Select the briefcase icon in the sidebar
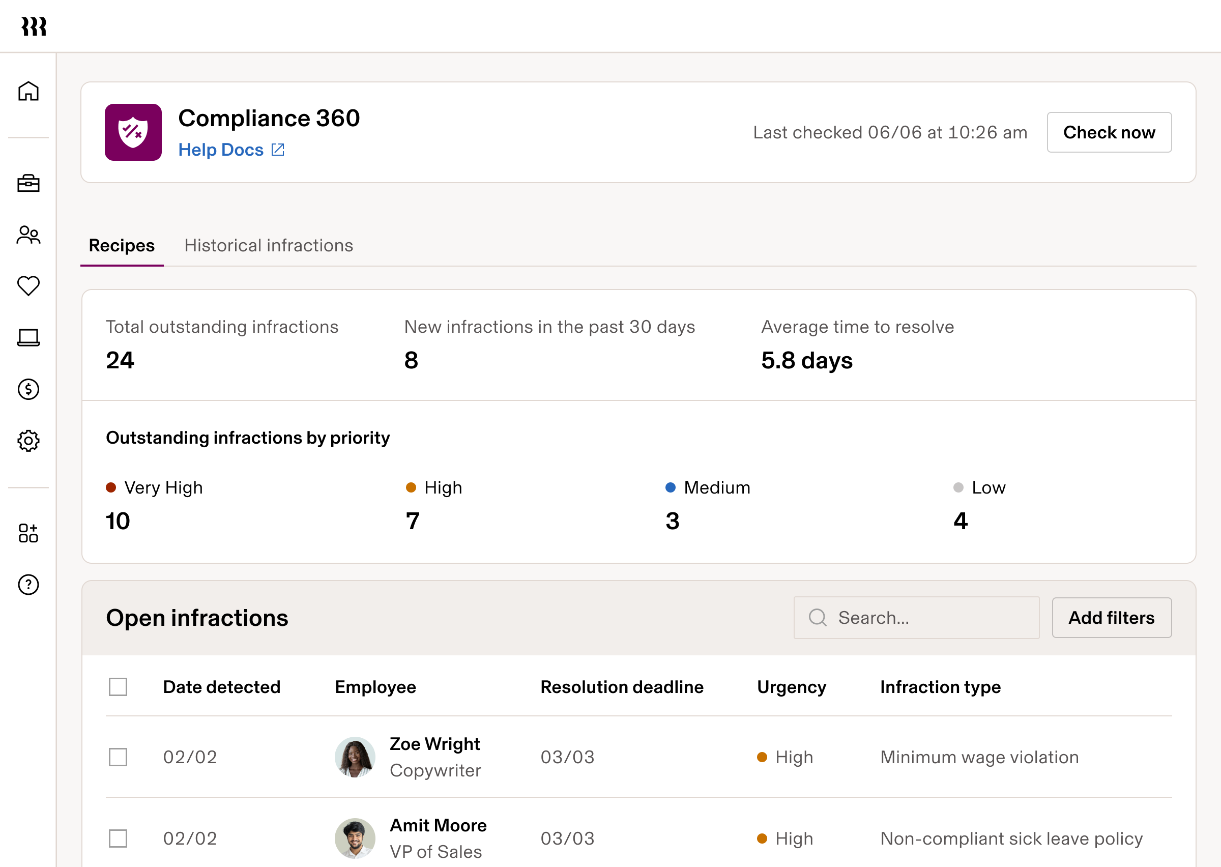Screen dimensions: 1221x867 28,183
